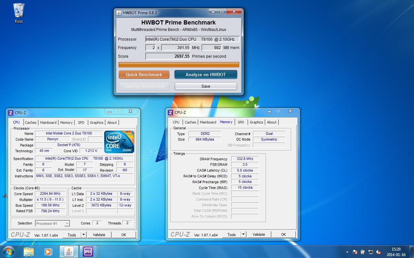Image resolution: width=414 pixels, height=258 pixels.
Task: Click the Intel Core 2 Duo logo
Action: (119, 142)
